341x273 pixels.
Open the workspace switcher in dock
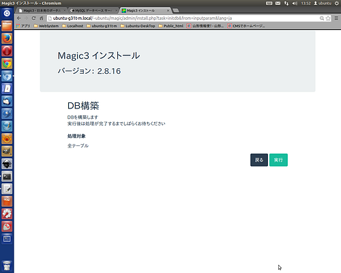(7, 239)
